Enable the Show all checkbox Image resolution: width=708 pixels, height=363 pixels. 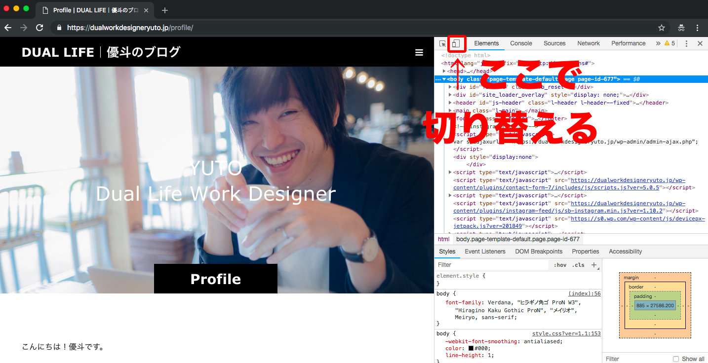(676, 359)
